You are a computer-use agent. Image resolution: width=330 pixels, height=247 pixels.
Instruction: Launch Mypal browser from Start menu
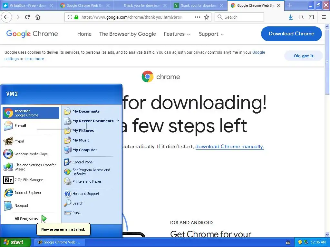coord(31,141)
